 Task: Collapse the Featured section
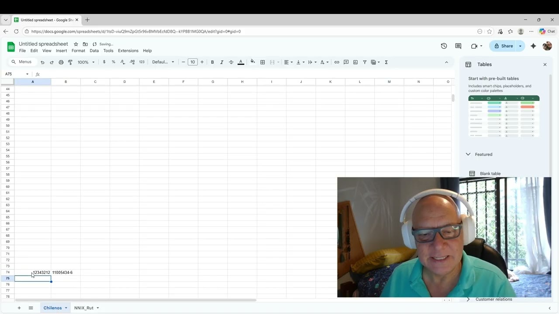pos(468,154)
